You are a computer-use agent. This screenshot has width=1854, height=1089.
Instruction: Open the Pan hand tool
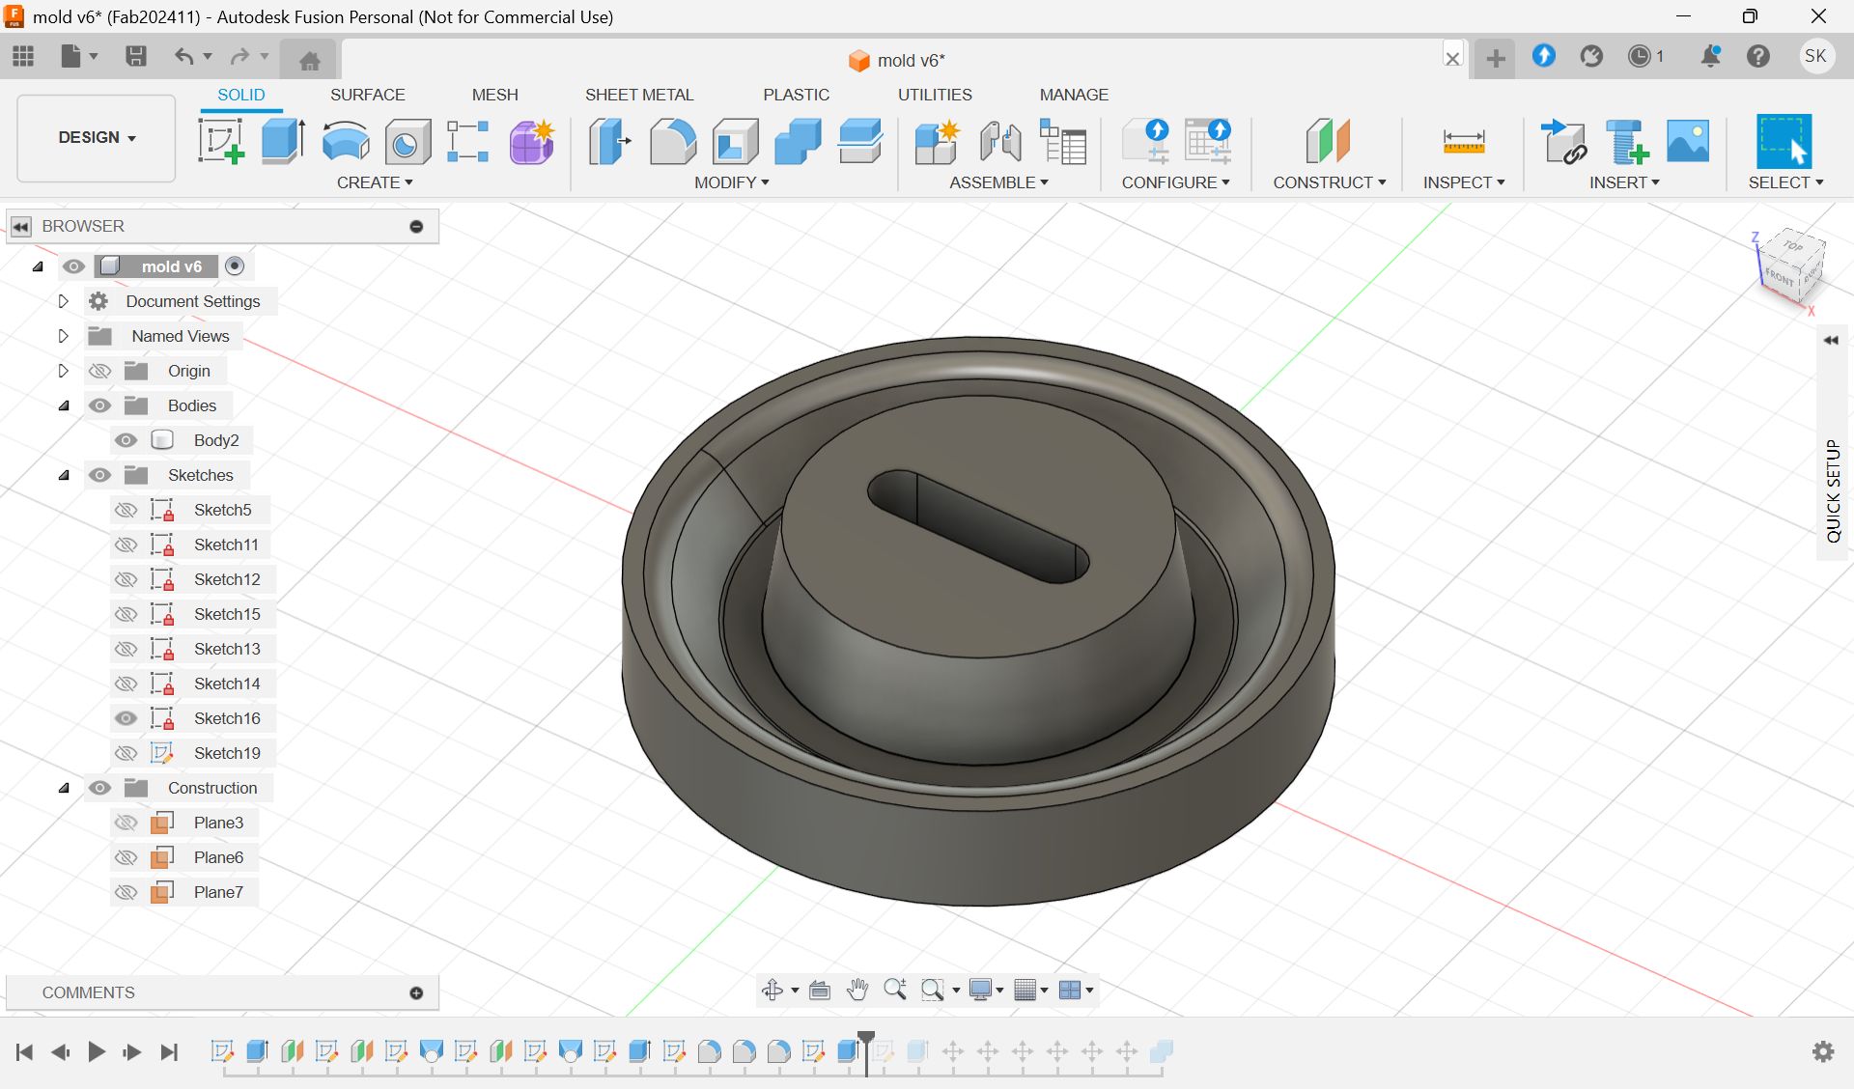pyautogui.click(x=857, y=990)
